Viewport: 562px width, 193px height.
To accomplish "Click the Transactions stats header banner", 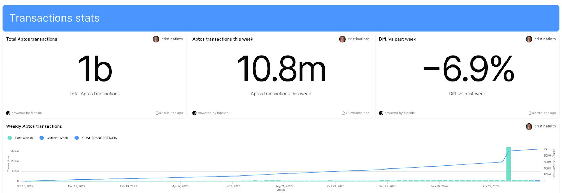I will tap(281, 18).
